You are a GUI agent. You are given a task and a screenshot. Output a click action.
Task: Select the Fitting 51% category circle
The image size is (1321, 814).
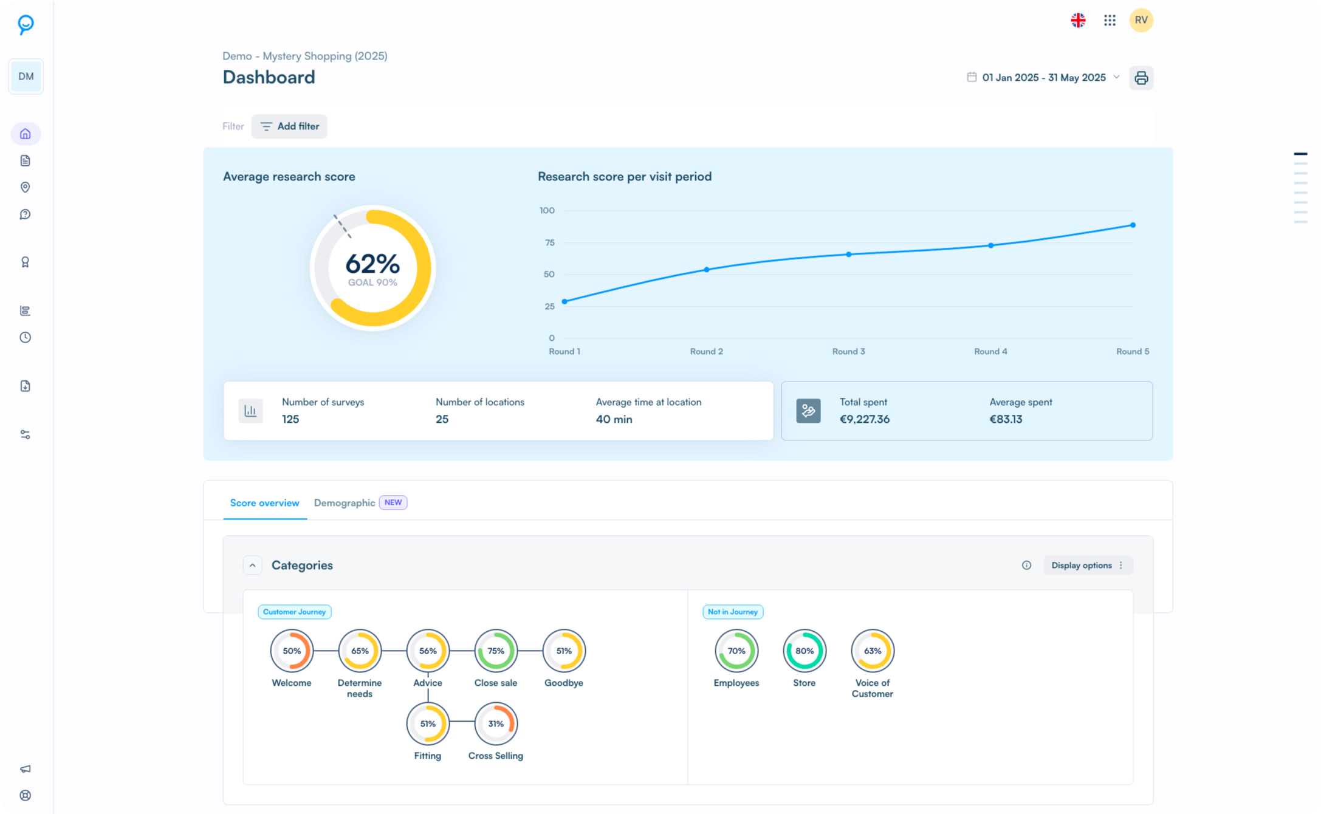click(x=428, y=723)
